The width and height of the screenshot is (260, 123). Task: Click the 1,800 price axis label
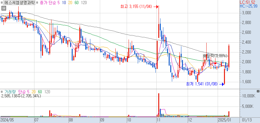pos(246,72)
